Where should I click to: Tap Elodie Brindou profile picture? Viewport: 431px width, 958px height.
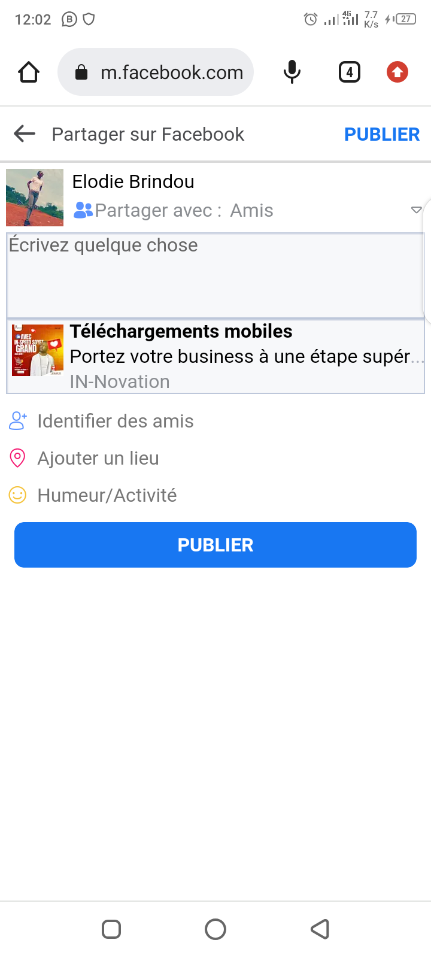click(35, 198)
